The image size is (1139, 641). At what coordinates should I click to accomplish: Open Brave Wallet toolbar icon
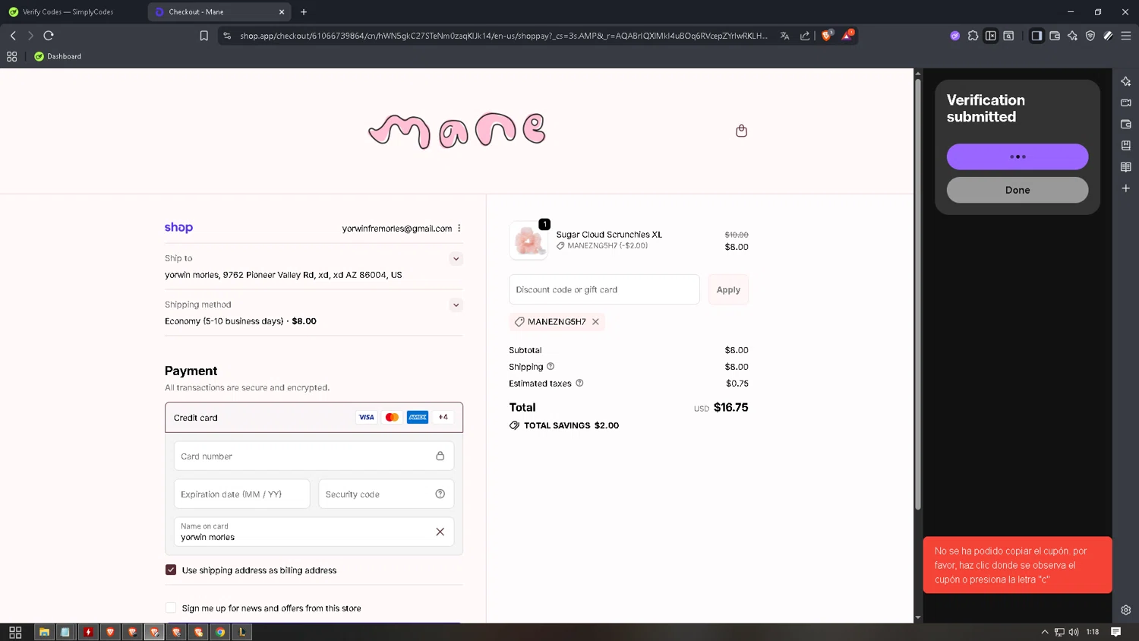coord(1055,36)
